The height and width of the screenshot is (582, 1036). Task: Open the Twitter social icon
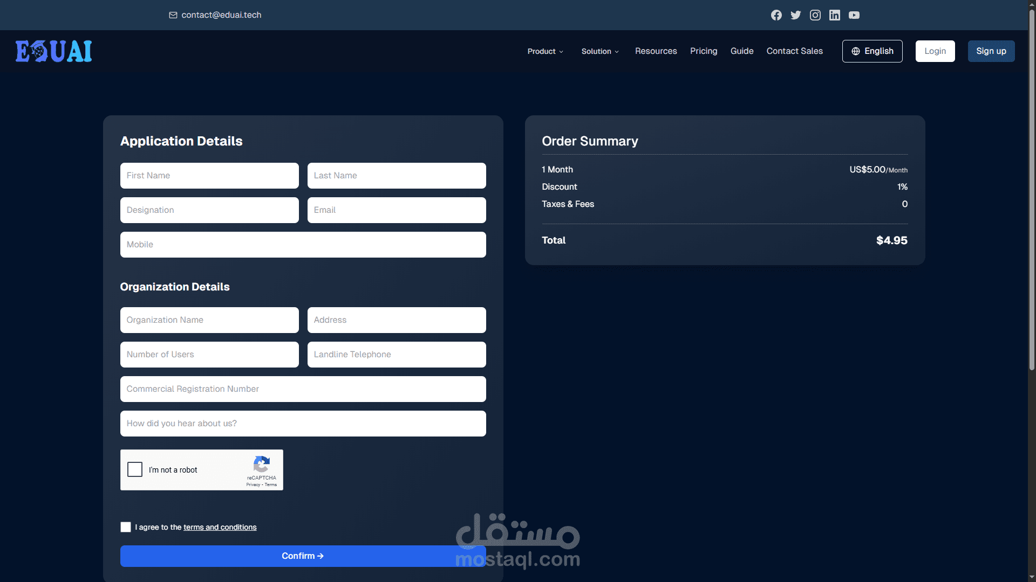tap(795, 15)
